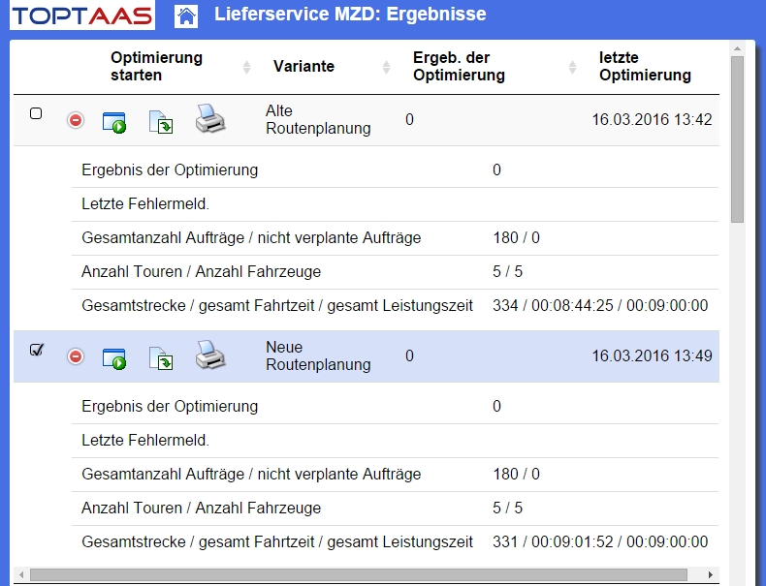This screenshot has width=766, height=586.
Task: Uncheck the Neue Routenplanung checkbox
Action: click(x=37, y=350)
